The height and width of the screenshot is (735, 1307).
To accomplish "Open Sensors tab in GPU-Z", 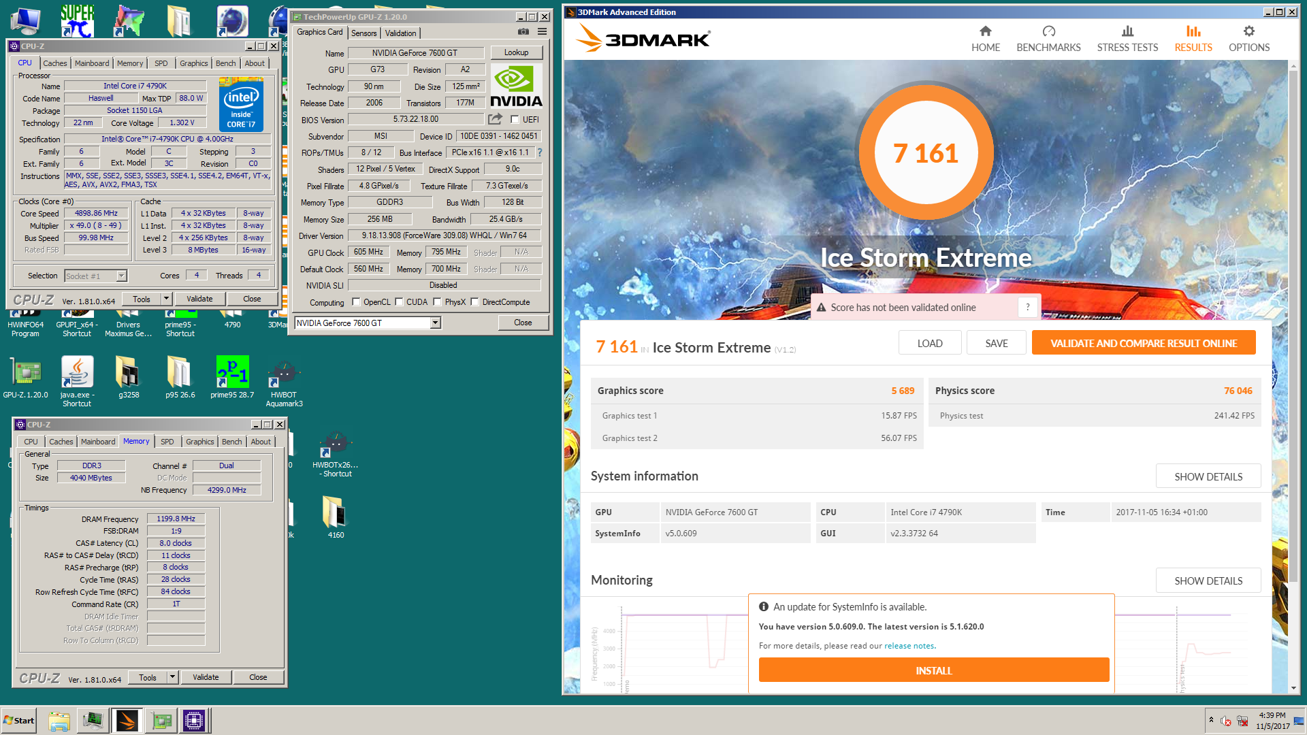I will coord(364,33).
